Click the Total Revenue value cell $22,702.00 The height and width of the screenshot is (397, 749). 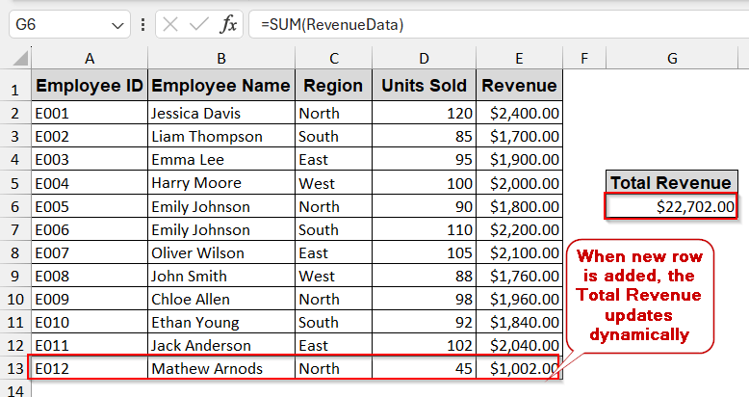(672, 206)
